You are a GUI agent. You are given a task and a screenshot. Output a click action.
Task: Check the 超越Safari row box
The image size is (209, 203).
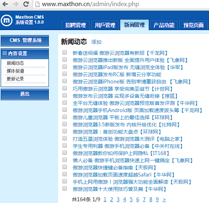click(65, 174)
